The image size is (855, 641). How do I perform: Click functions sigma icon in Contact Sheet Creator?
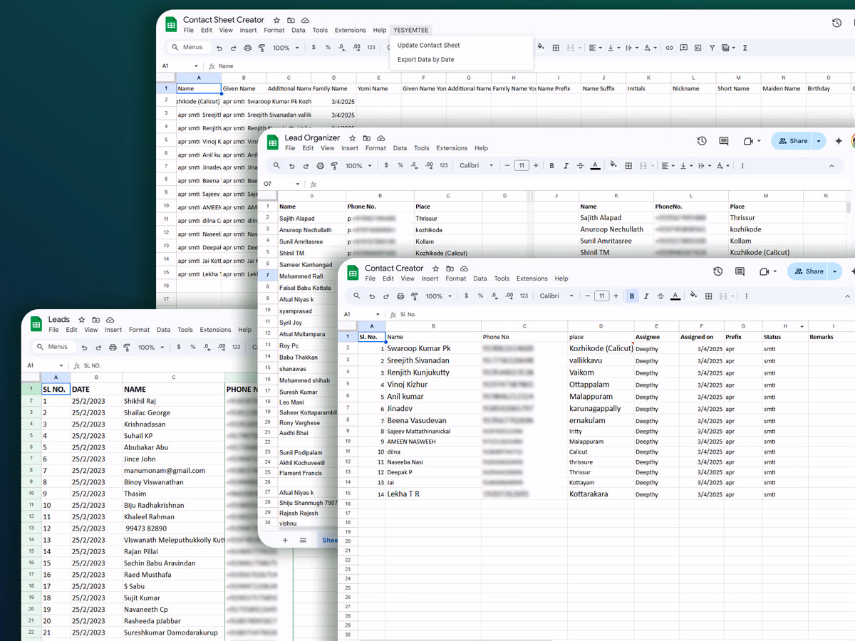tap(745, 48)
